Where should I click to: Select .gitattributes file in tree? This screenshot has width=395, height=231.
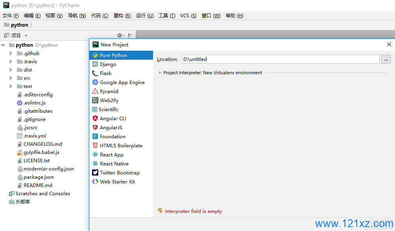pos(38,111)
